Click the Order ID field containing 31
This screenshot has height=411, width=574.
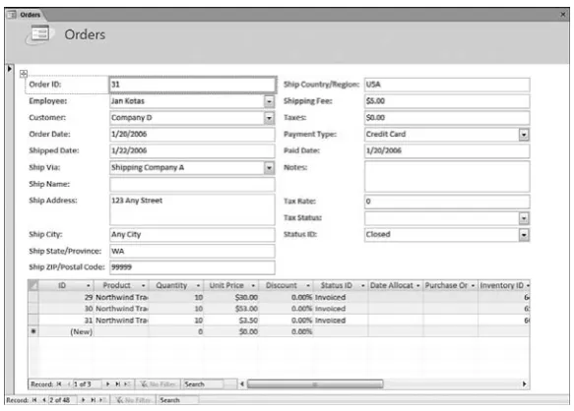click(193, 85)
